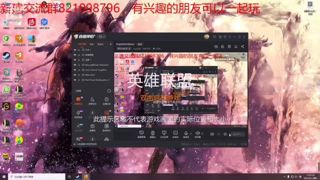
Task: Start recording with camcorder icon
Action: tap(212, 134)
